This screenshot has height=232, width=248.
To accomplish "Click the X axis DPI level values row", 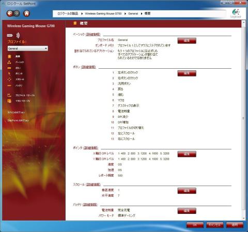I will coord(144,153).
